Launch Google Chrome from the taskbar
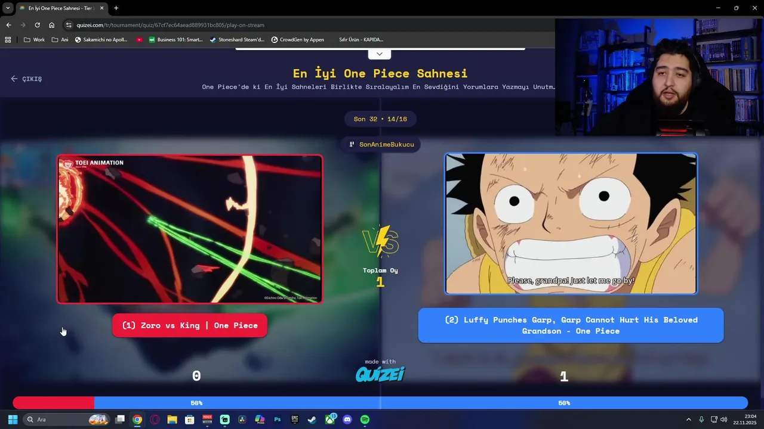 coord(137,419)
